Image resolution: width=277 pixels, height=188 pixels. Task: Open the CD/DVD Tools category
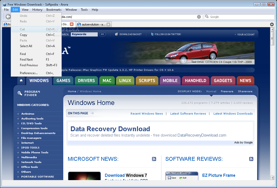click(x=31, y=124)
